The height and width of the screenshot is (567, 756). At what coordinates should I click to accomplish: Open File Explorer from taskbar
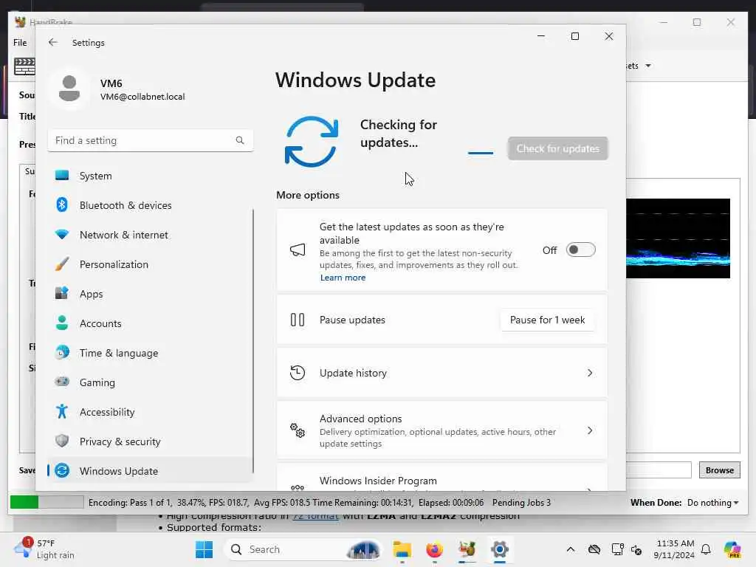[x=402, y=549]
